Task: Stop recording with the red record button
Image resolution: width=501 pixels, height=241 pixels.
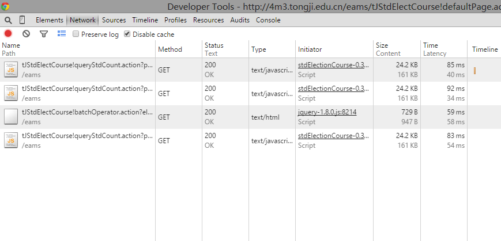Action: point(8,34)
